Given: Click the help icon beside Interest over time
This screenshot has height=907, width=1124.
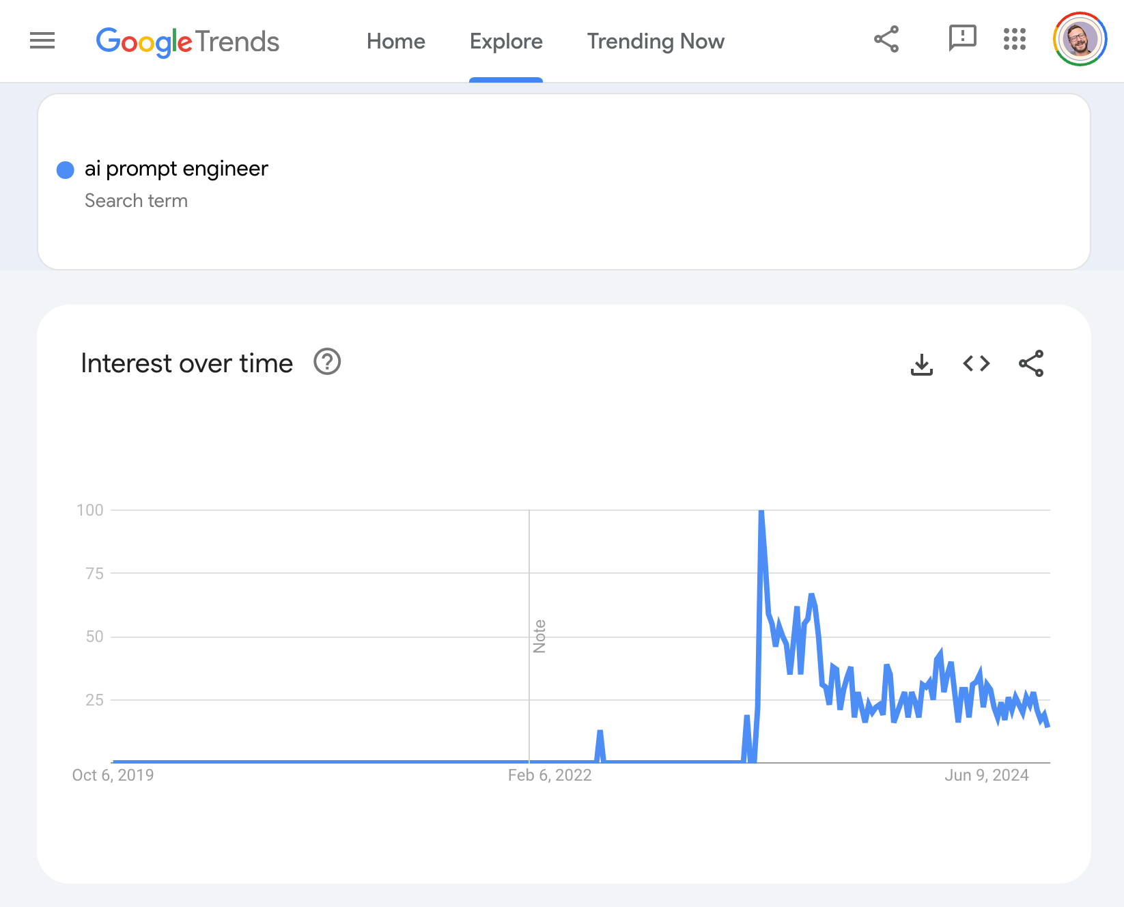Looking at the screenshot, I should click(327, 362).
